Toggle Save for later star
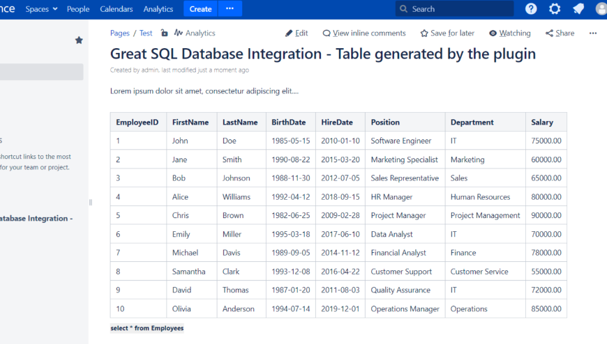The image size is (607, 344). tap(447, 33)
